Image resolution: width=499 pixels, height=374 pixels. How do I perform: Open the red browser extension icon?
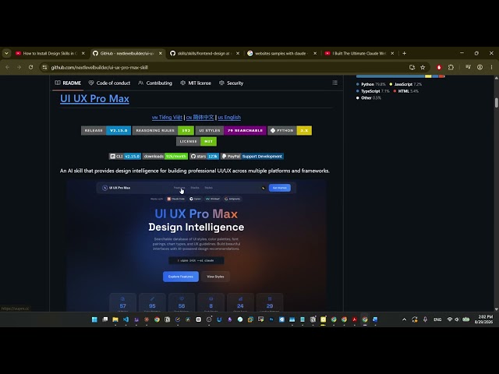click(x=439, y=68)
